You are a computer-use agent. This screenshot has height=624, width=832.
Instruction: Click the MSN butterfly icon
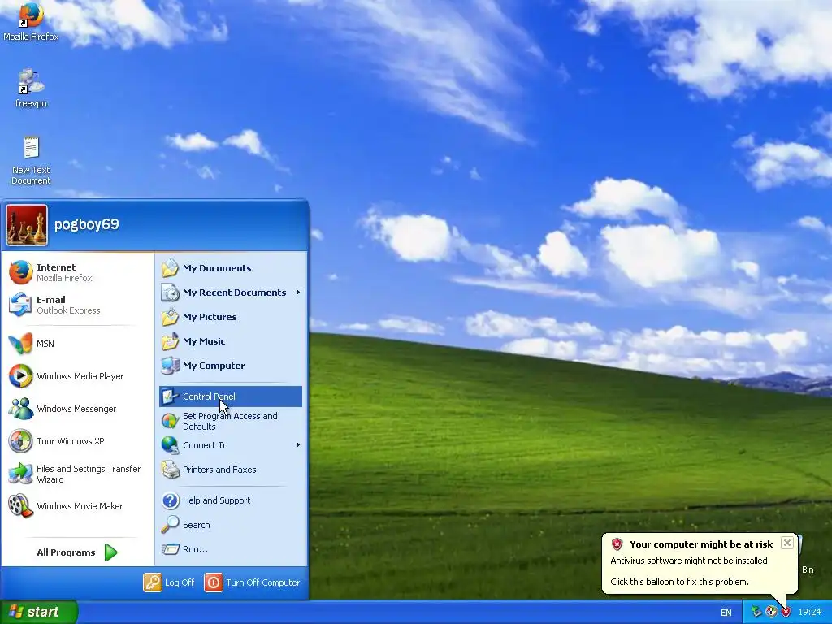pos(20,344)
